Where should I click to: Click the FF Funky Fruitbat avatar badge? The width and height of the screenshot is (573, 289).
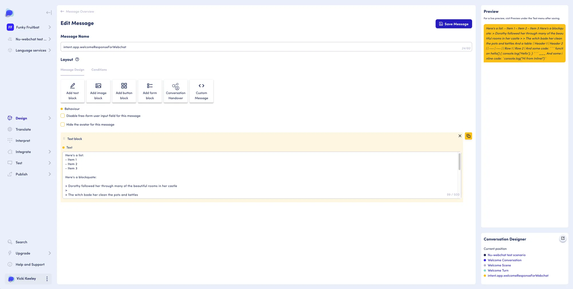tap(10, 27)
